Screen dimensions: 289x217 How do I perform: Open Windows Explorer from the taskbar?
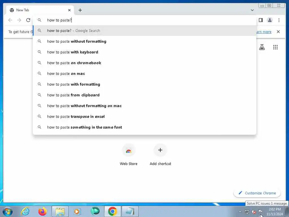(x=60, y=211)
